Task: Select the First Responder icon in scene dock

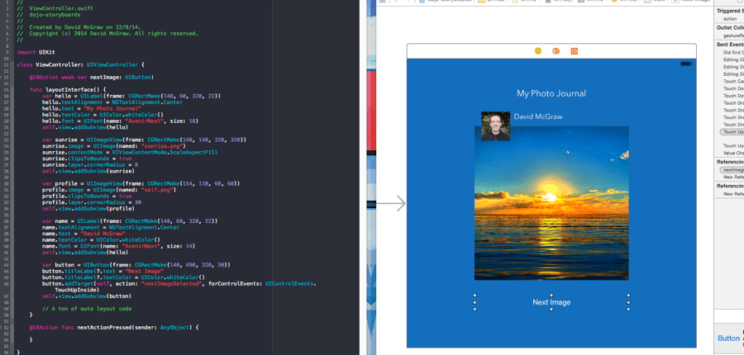Action: 556,51
